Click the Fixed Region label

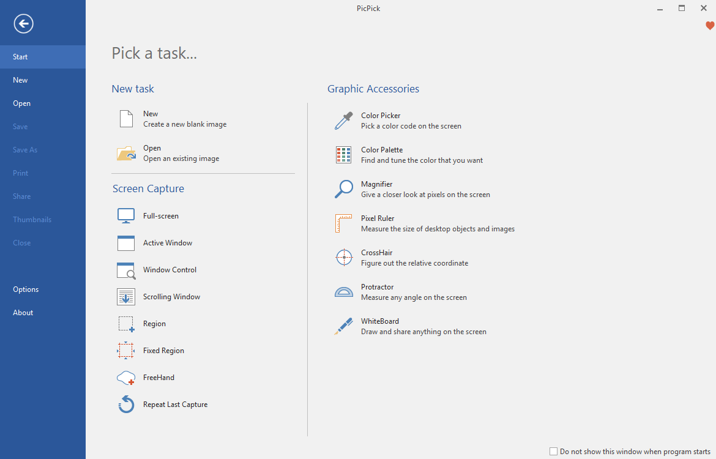click(163, 351)
